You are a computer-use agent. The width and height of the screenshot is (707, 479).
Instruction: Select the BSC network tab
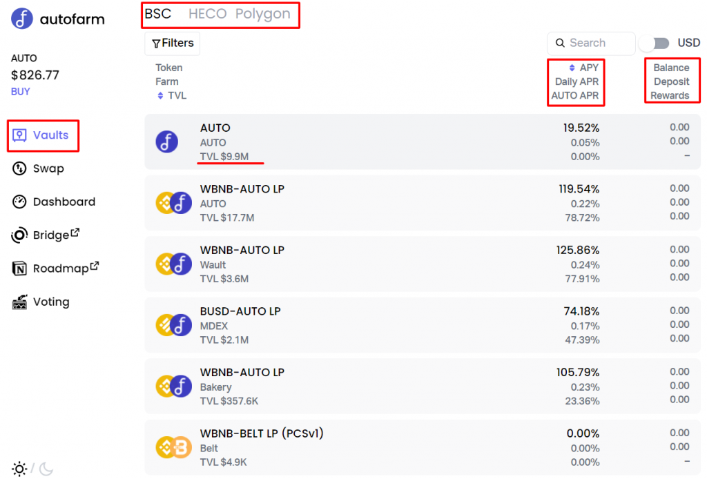click(158, 14)
